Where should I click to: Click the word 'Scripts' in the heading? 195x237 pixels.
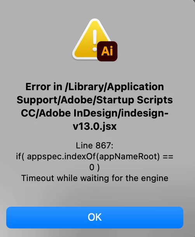tap(155, 100)
